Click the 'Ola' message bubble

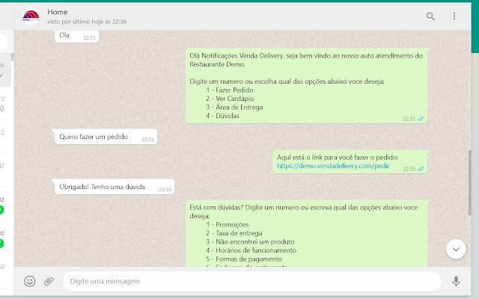[76, 36]
